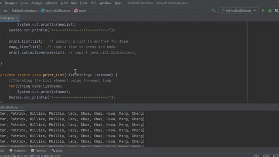Image resolution: width=279 pixels, height=157 pixels.
Task: Click the src breadcrumb
Action: click(x=6, y=10)
